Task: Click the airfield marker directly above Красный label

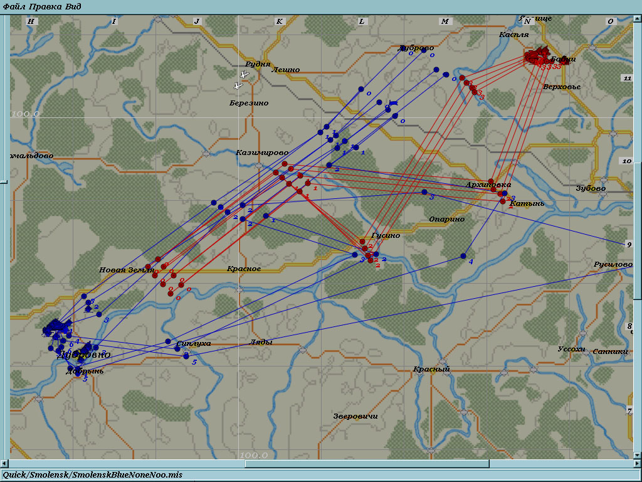Action: (442, 361)
